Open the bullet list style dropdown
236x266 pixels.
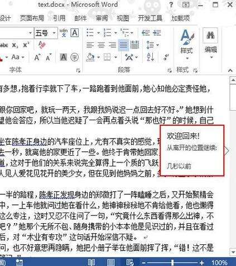click(x=98, y=33)
